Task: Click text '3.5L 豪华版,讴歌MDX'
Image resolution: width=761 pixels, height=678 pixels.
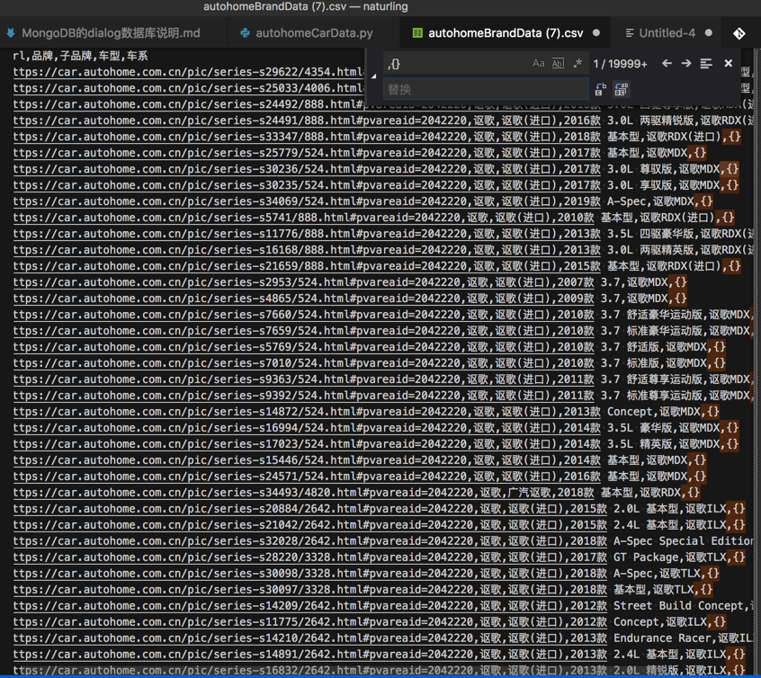Action: [664, 428]
